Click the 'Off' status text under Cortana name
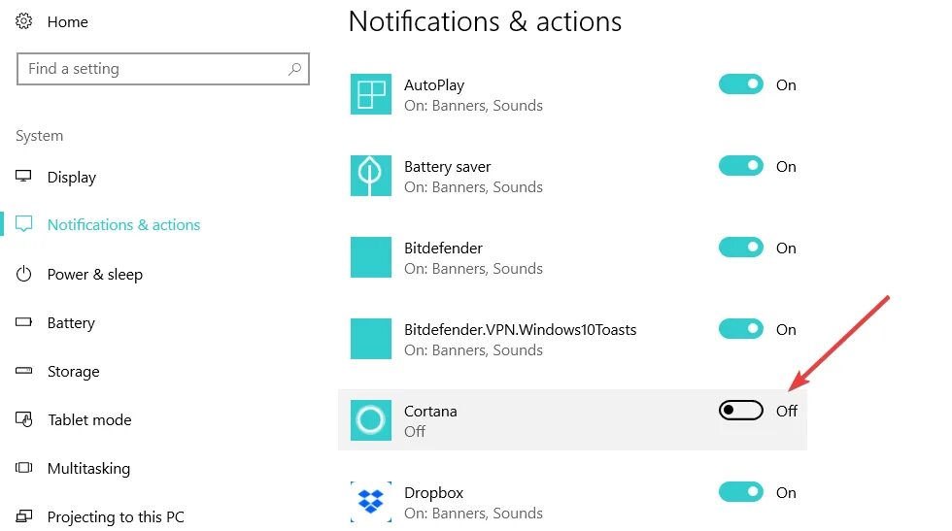 pos(415,431)
